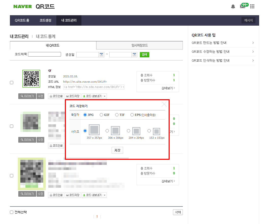The image size is (266, 224).
Task: Click 코드인쇄 in the last row
Action: (x=56, y=195)
